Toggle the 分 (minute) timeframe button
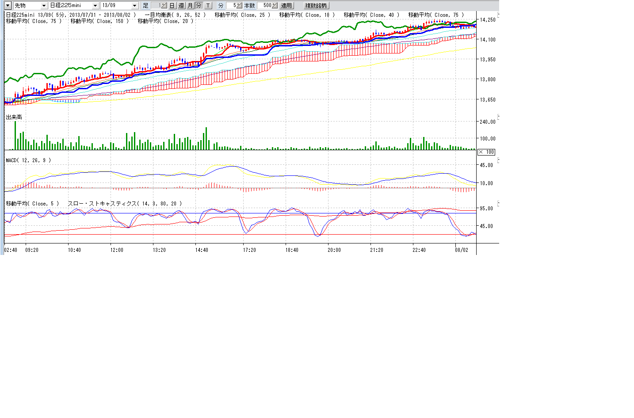This screenshot has height=418, width=634. click(x=199, y=6)
